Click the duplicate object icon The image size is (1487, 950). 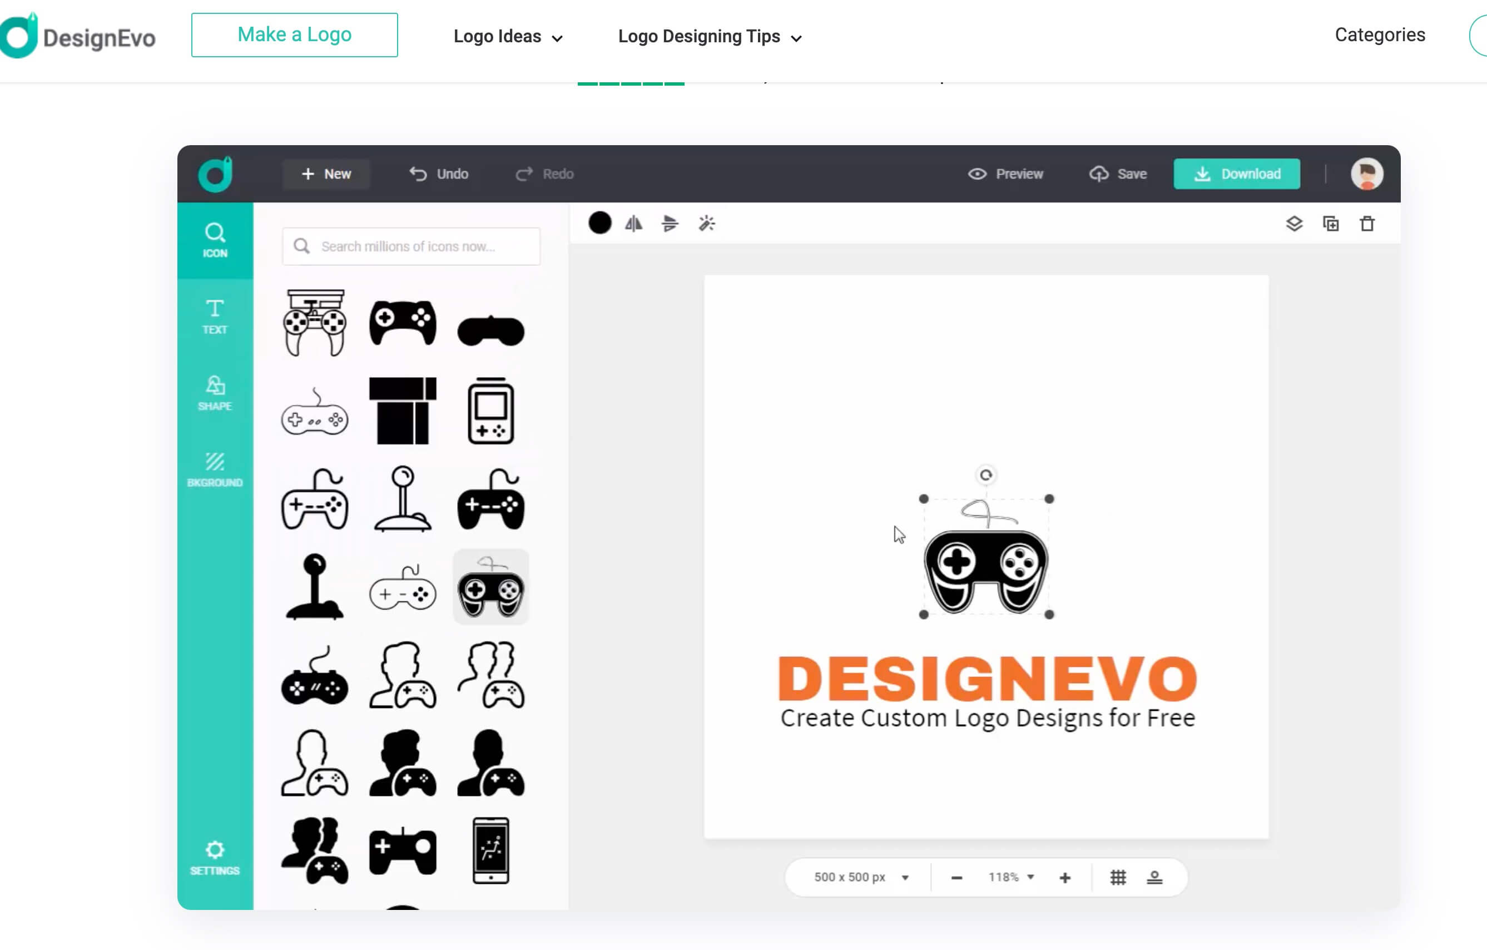1331,224
